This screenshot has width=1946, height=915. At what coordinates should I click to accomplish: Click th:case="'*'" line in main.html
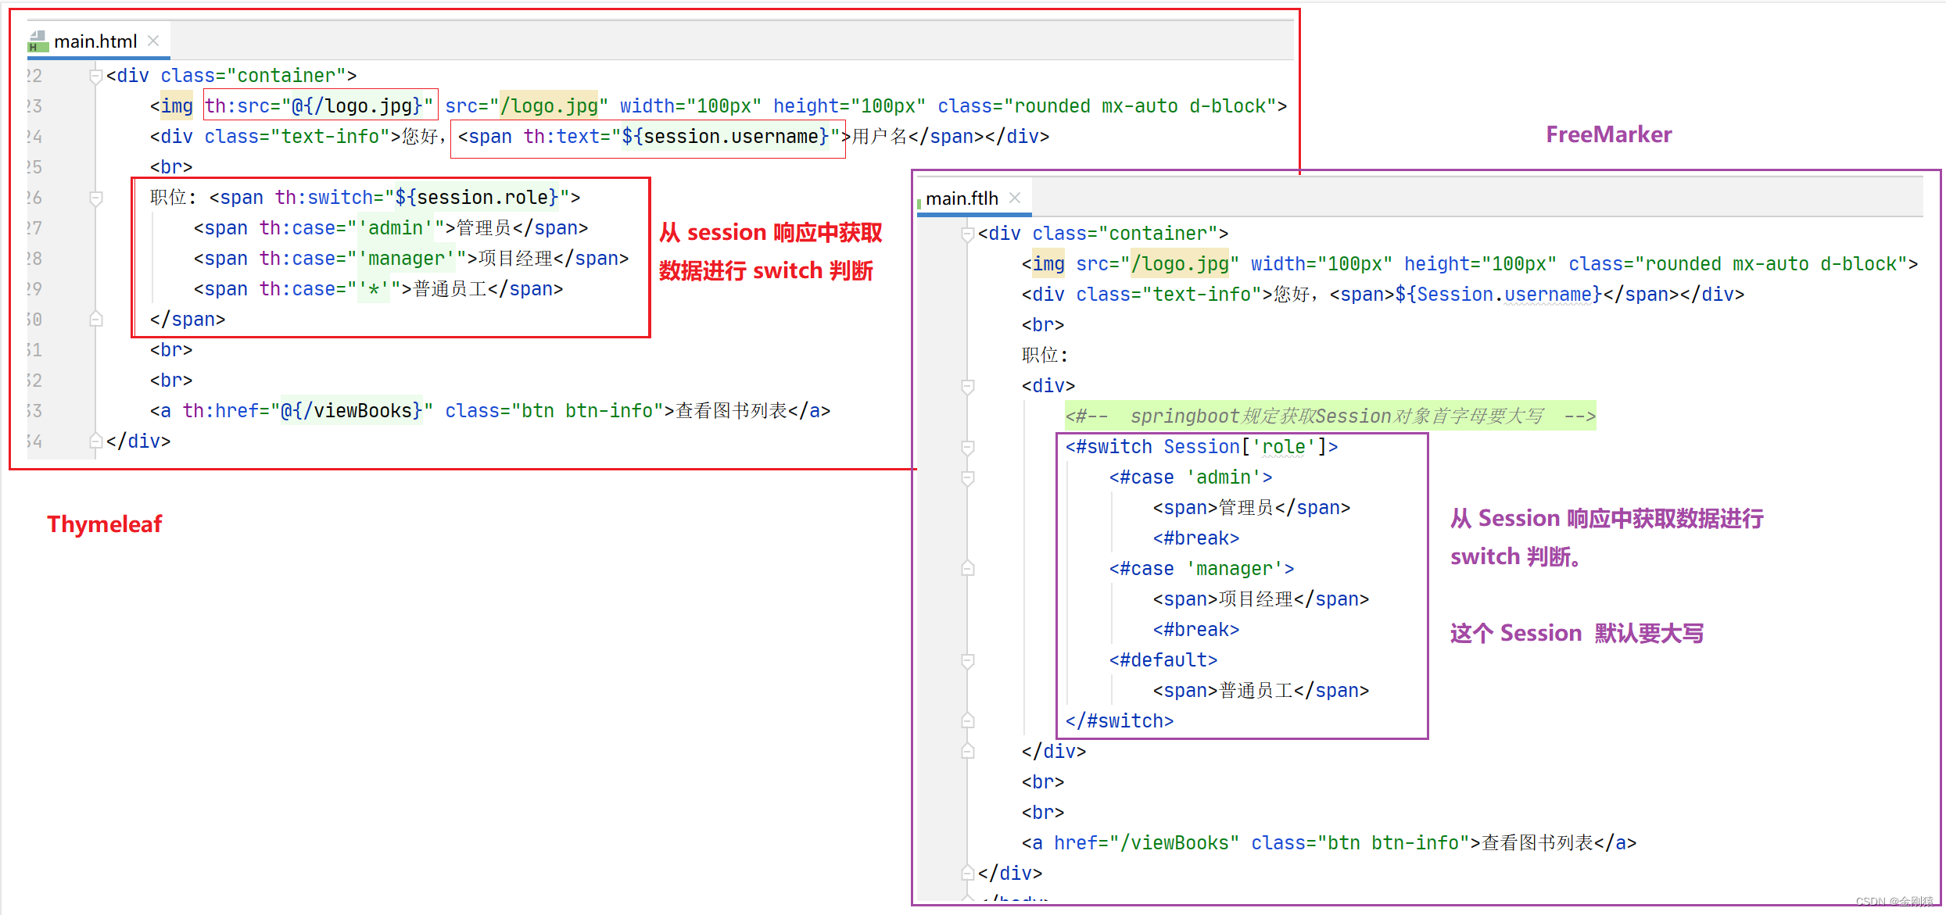(378, 289)
